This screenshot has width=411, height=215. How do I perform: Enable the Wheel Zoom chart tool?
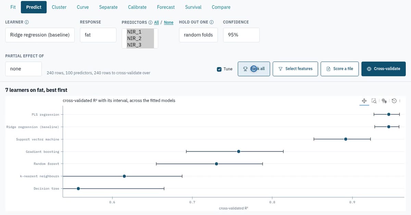click(x=384, y=101)
